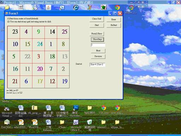Viewport: 181px width, 136px height.
Task: Click grid cell numbered 22
Action: point(26,57)
